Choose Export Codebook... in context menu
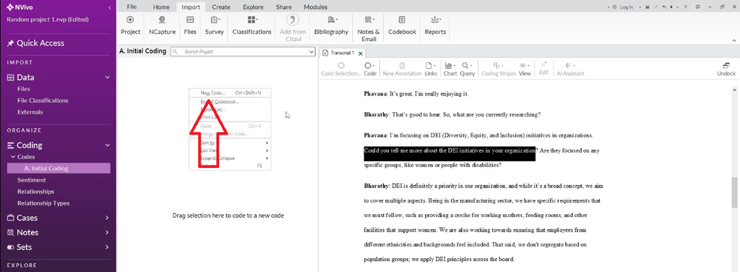Screen dimensions: 740x272 pos(230,101)
